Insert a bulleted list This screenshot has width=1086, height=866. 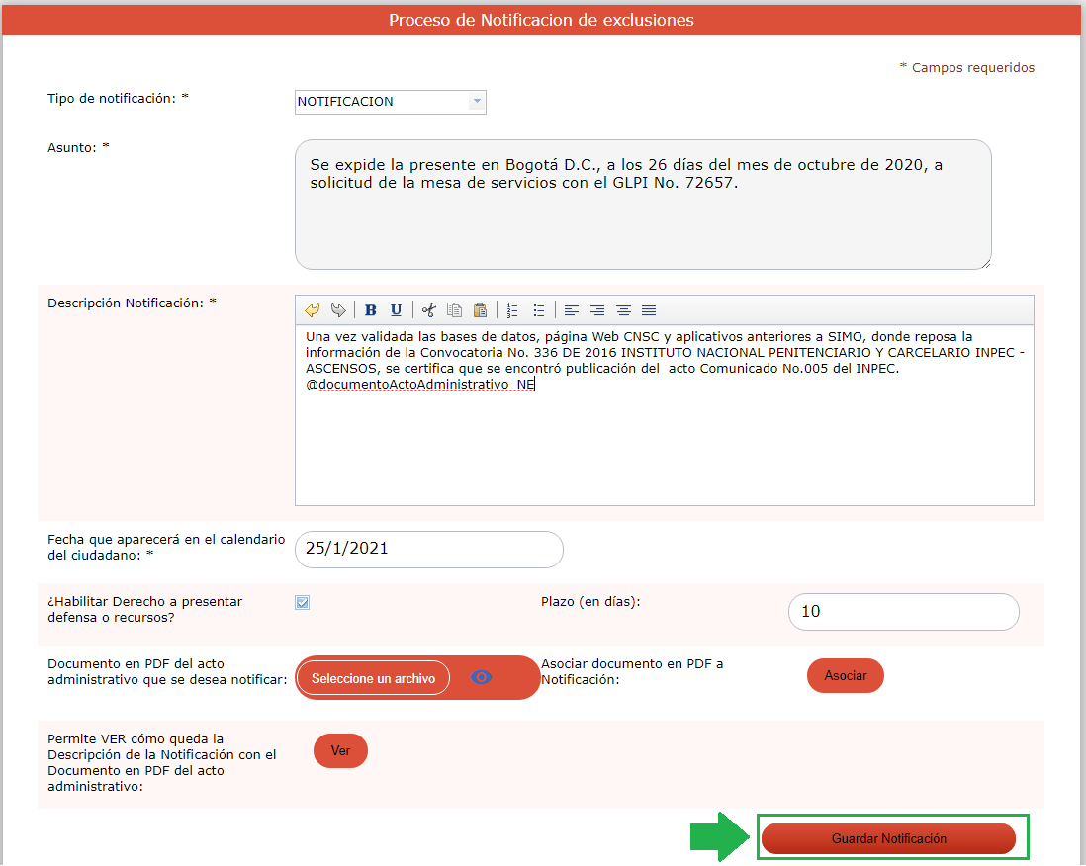click(538, 310)
